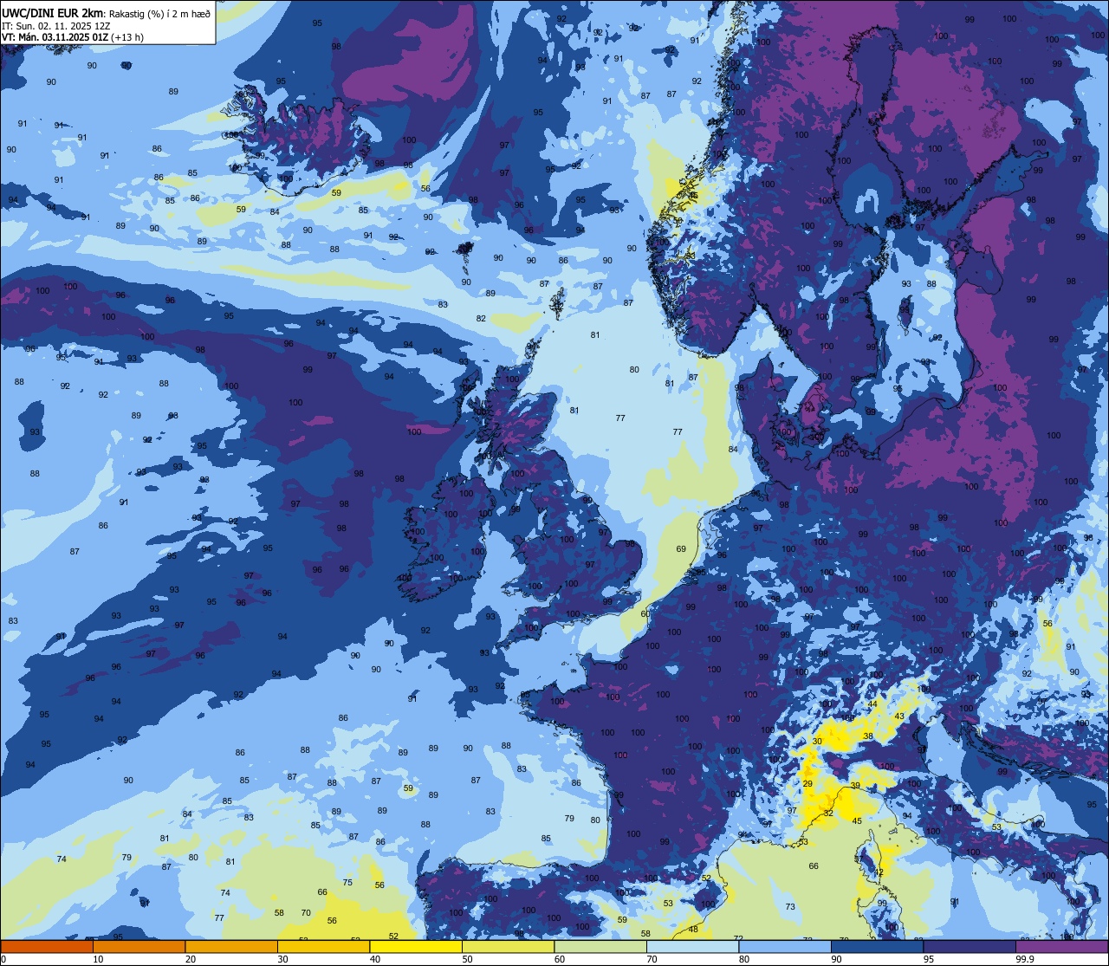The width and height of the screenshot is (1109, 966).
Task: Click the '45' value near northwest Italy
Action: click(x=857, y=820)
